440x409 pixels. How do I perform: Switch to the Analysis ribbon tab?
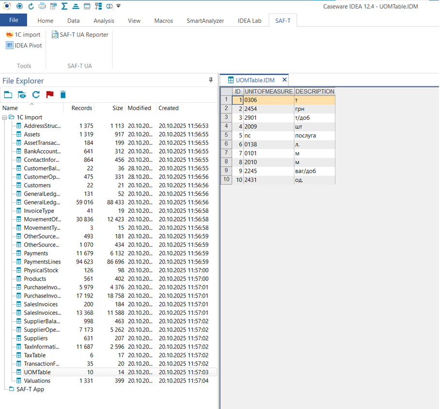tap(104, 21)
